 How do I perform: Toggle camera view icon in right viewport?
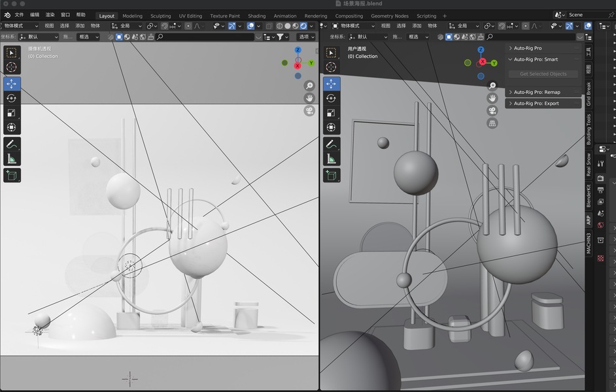492,110
